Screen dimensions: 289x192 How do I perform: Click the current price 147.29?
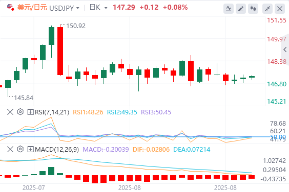[124, 7]
